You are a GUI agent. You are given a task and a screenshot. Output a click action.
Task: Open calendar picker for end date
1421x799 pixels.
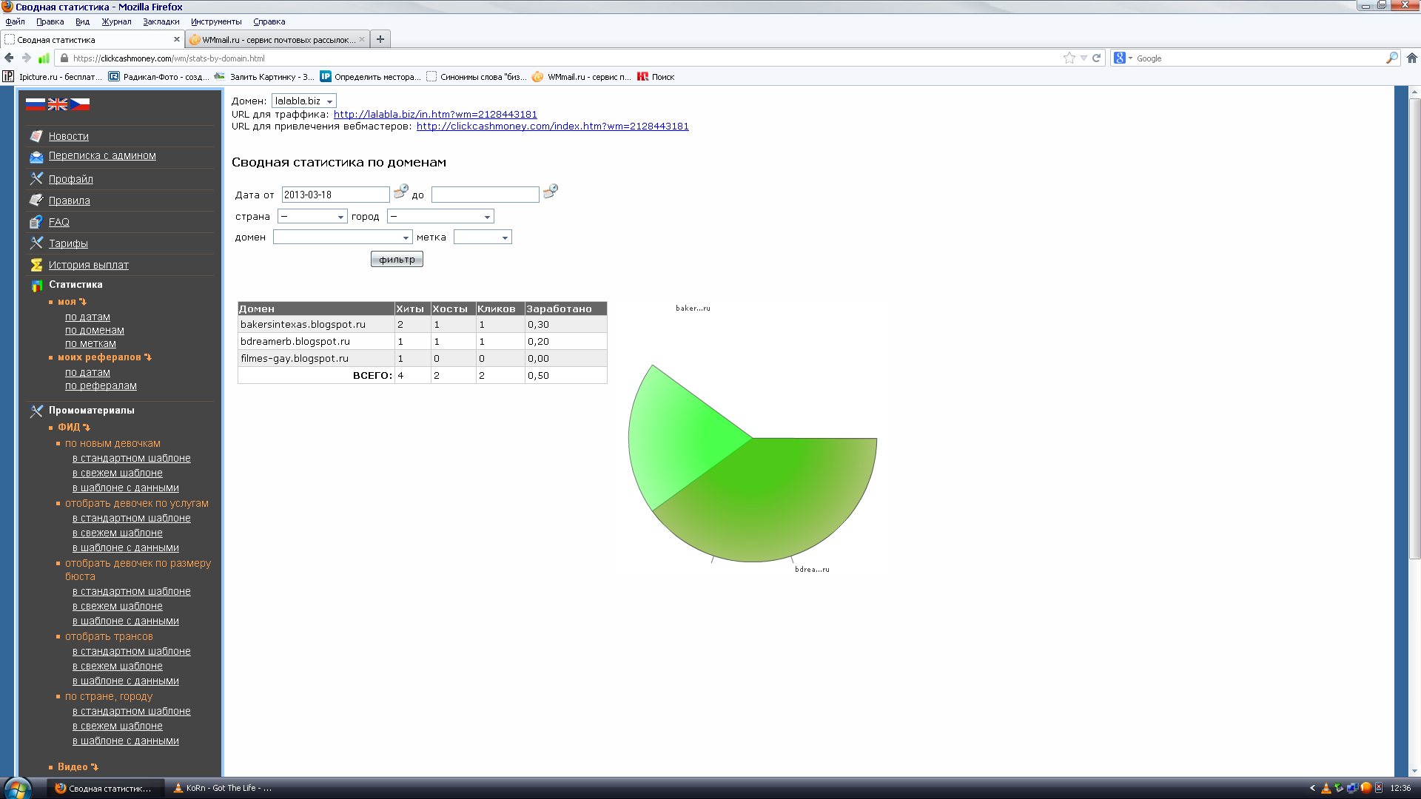point(550,192)
